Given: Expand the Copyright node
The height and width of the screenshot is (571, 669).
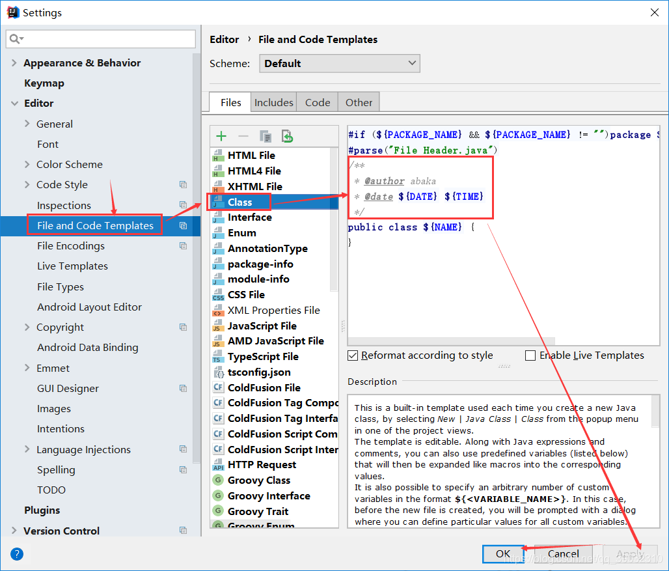Looking at the screenshot, I should pyautogui.click(x=27, y=327).
